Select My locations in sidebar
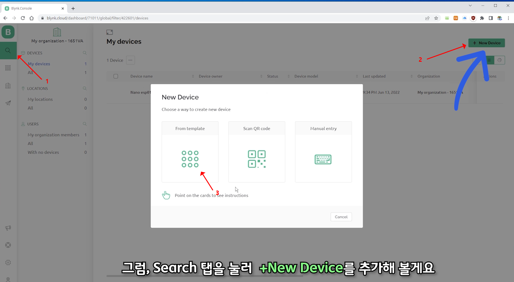The height and width of the screenshot is (282, 514). [x=40, y=99]
